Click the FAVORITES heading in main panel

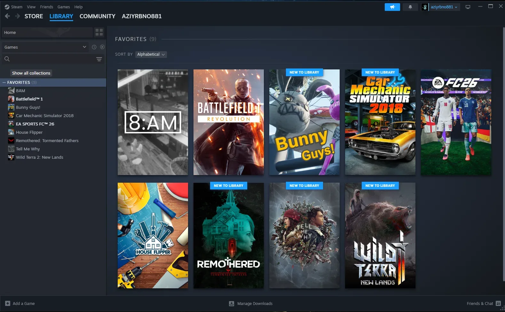click(x=131, y=39)
